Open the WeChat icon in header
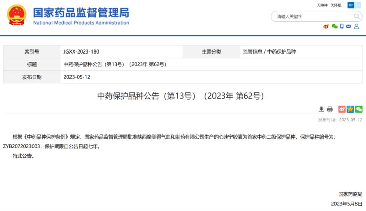The height and width of the screenshot is (211, 366). tap(334, 26)
